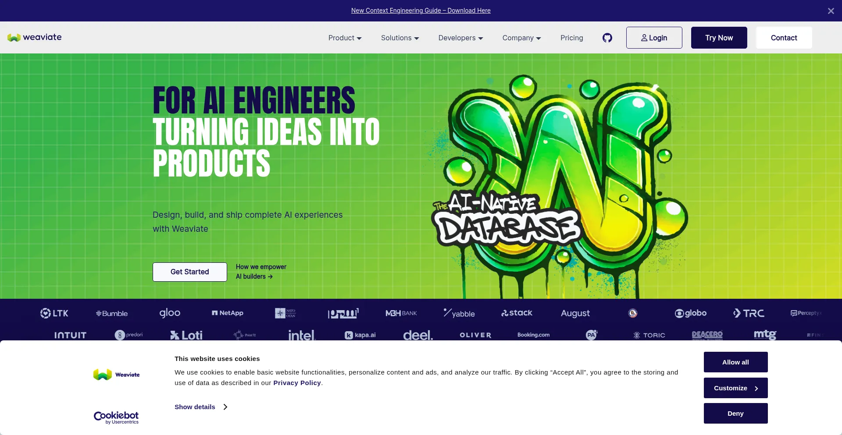Expand the Company dropdown menu
The height and width of the screenshot is (435, 842).
point(521,38)
